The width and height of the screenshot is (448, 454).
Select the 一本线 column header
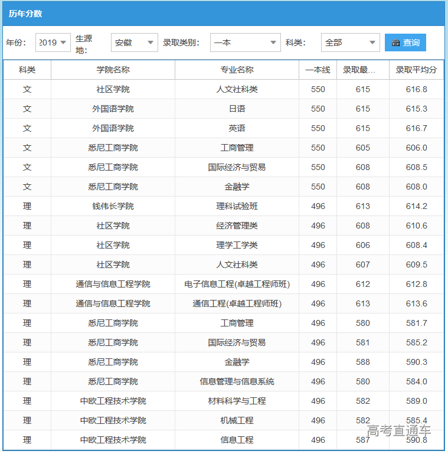coord(318,70)
